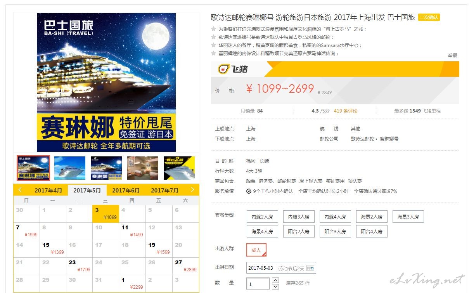Open the 出游日期 date field 2017-05-03
Image resolution: width=469 pixels, height=293 pixels.
[281, 268]
